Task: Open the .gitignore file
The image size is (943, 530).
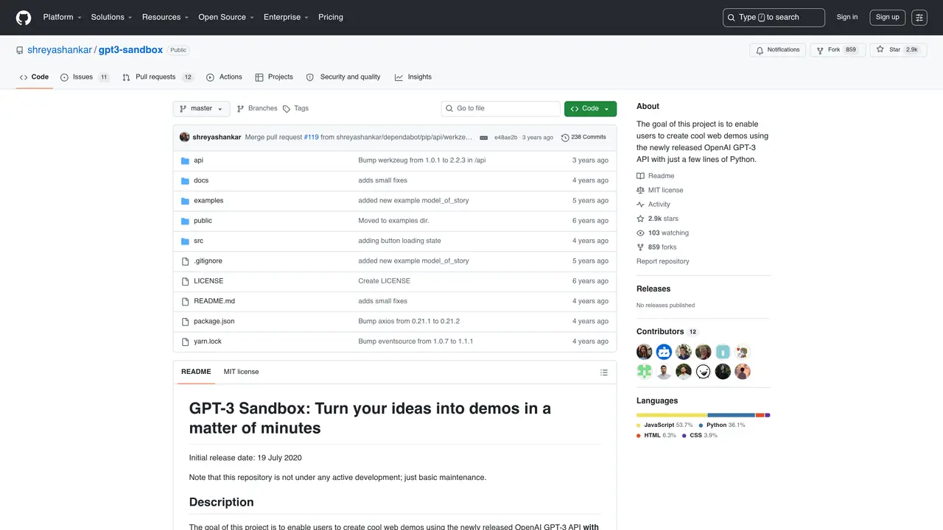Action: tap(208, 261)
